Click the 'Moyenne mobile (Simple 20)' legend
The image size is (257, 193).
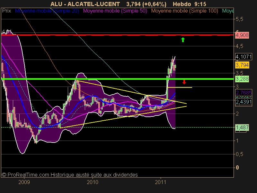[x=47, y=11]
